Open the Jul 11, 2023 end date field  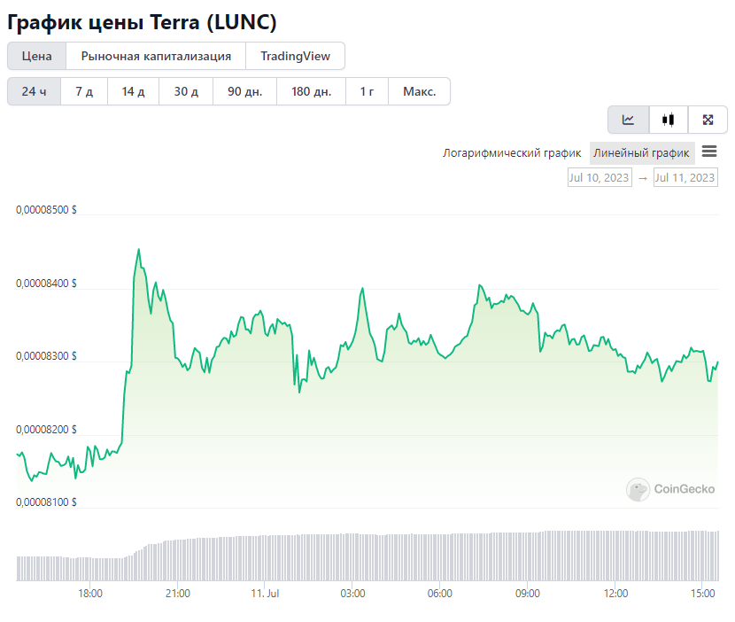(x=685, y=178)
